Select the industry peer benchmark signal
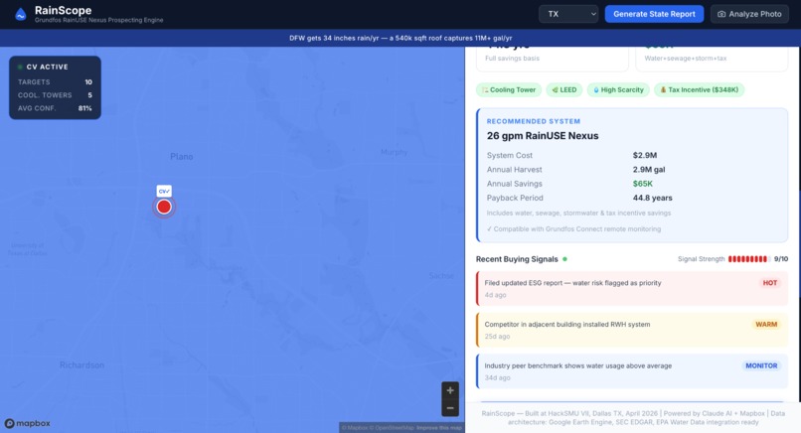Screen dimensions: 801x433 [632, 371]
